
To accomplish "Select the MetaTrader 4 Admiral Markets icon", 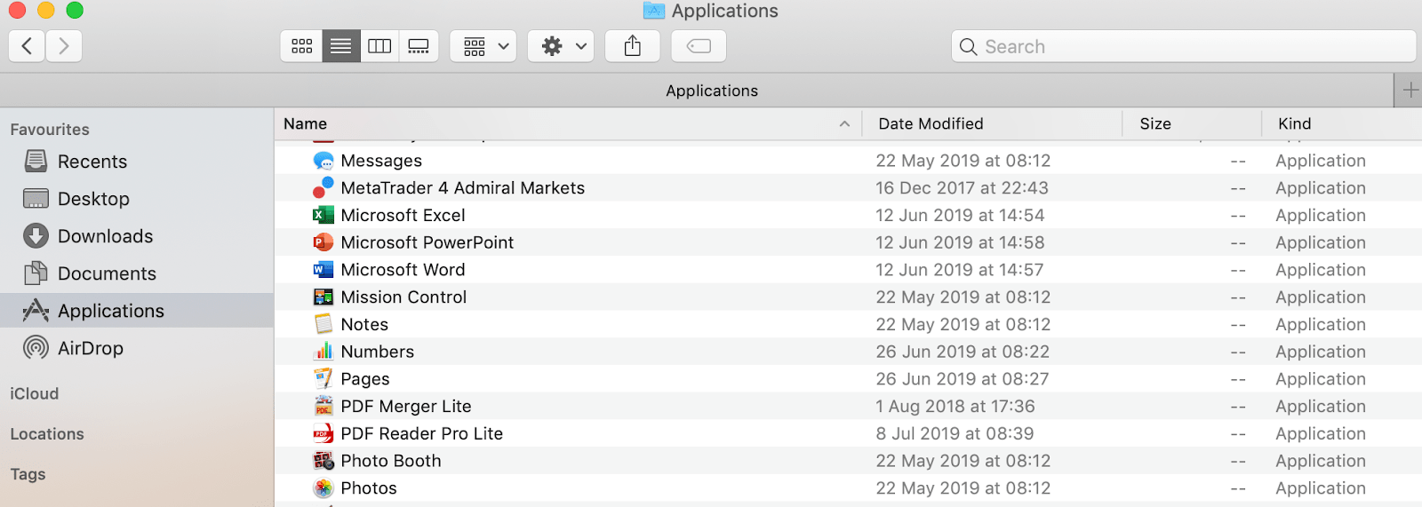I will click(324, 187).
